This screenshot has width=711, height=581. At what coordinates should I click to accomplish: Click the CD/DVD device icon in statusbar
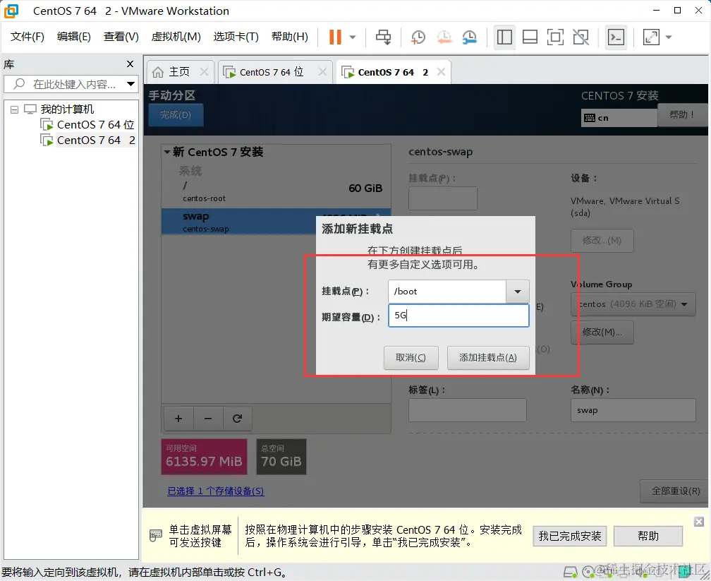click(588, 572)
